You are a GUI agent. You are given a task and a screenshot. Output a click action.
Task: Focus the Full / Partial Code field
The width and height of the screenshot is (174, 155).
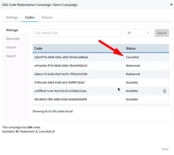coord(77,33)
